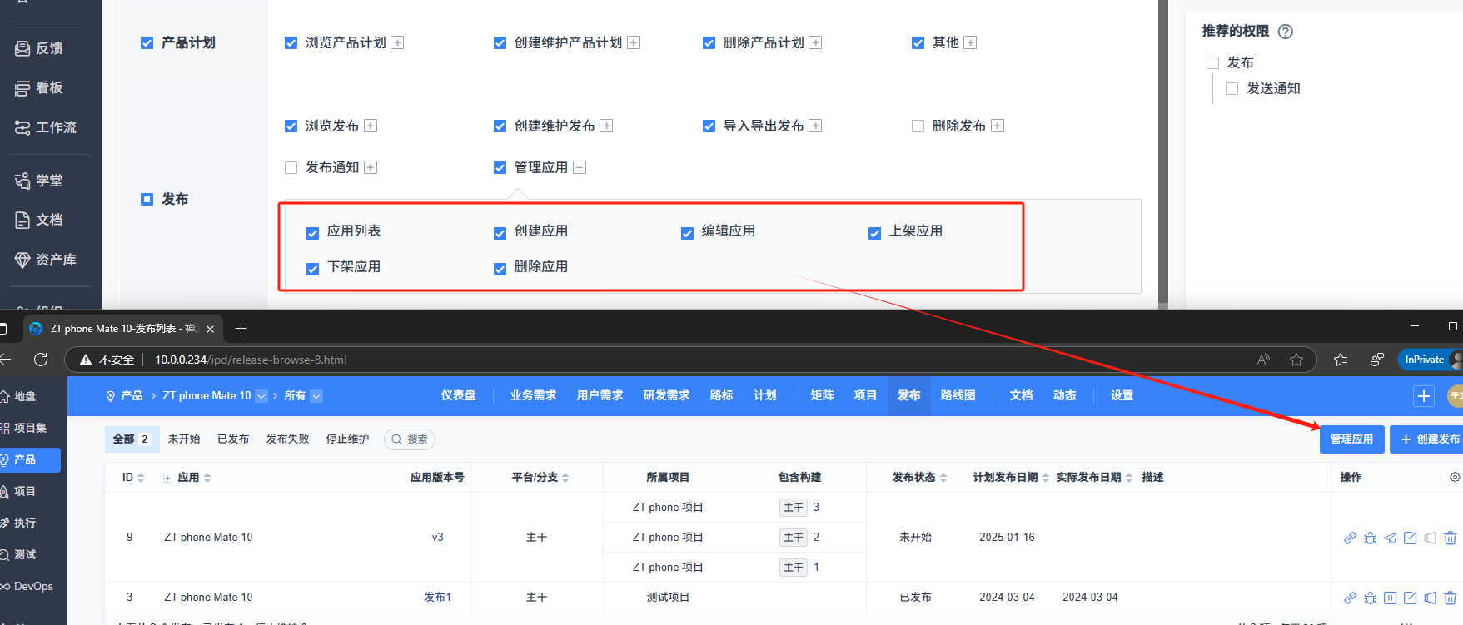The image size is (1463, 625).
Task: Click the favorite star in the address bar
Action: 1296,360
